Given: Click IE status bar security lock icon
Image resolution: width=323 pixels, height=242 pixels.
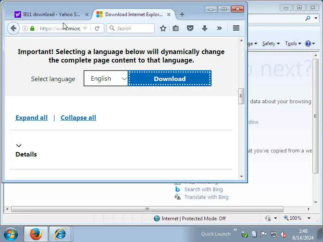Looking at the screenshot, I should (268, 218).
